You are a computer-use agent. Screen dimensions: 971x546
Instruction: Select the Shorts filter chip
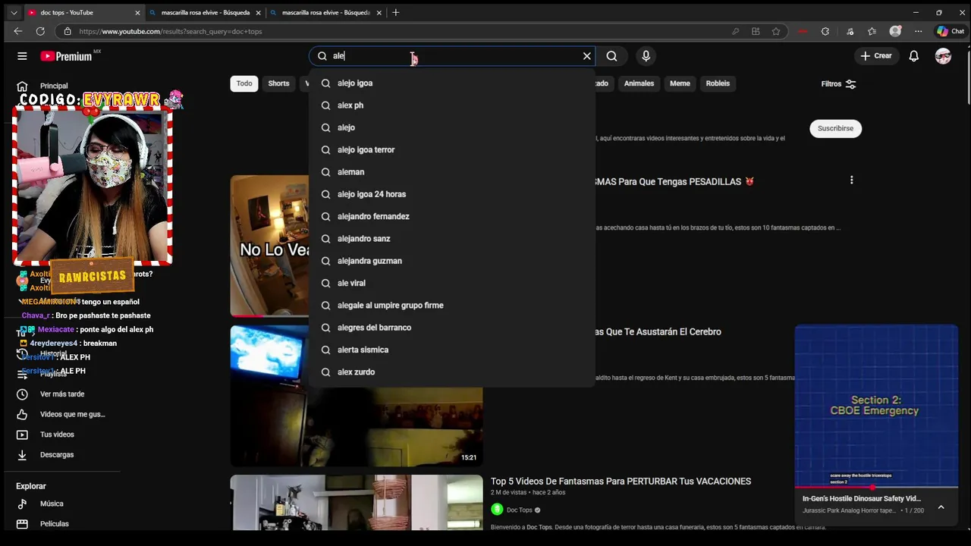(278, 83)
